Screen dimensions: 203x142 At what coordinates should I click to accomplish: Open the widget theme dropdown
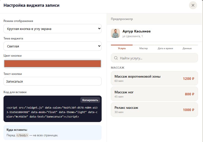click(x=52, y=46)
